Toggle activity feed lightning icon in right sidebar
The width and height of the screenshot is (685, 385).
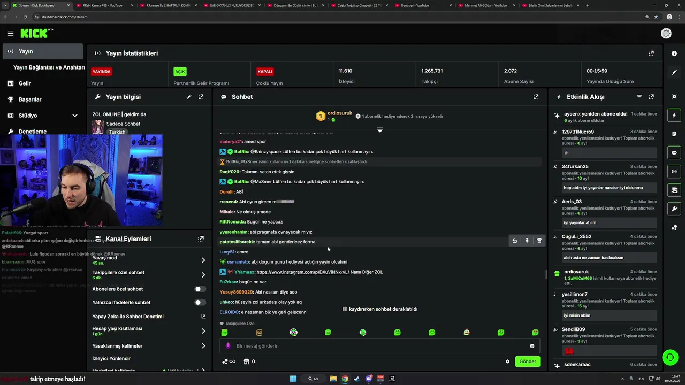(x=674, y=115)
